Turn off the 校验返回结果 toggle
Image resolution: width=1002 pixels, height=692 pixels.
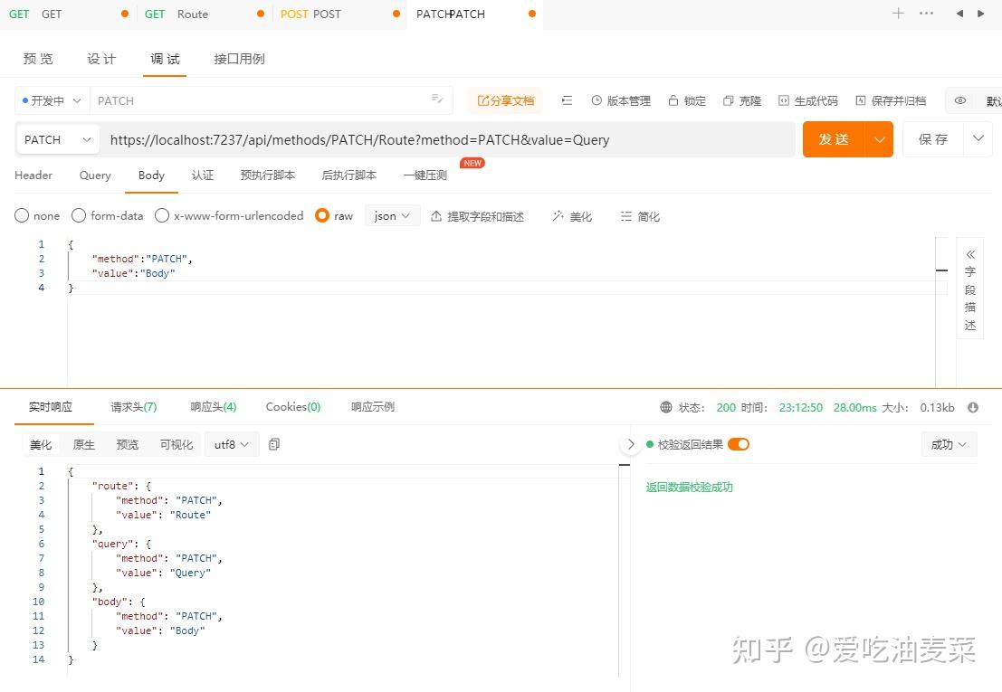pyautogui.click(x=740, y=444)
